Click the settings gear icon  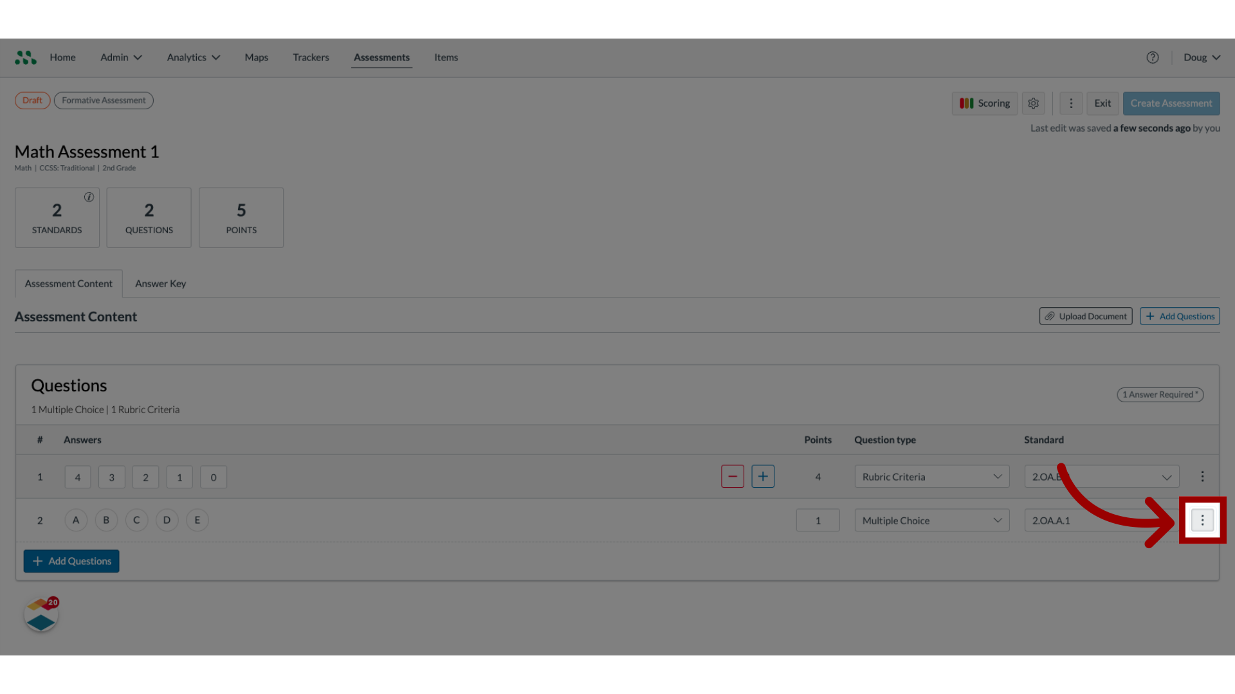click(1033, 103)
